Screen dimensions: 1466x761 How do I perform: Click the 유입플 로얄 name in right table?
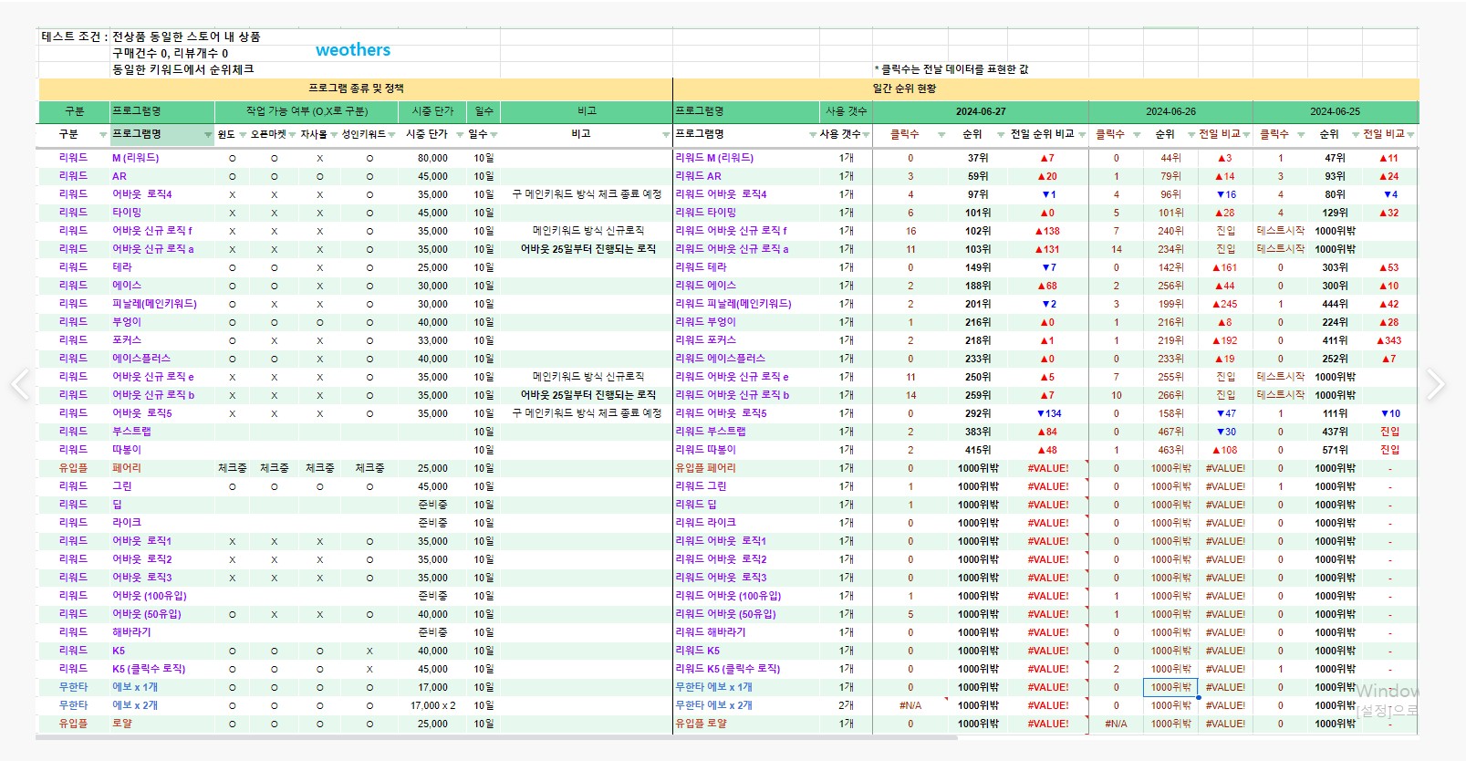pos(701,724)
